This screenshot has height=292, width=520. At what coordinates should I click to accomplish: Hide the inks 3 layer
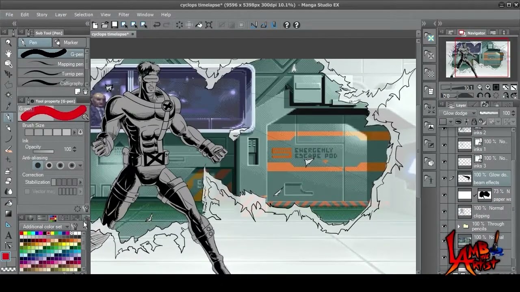coord(444,162)
